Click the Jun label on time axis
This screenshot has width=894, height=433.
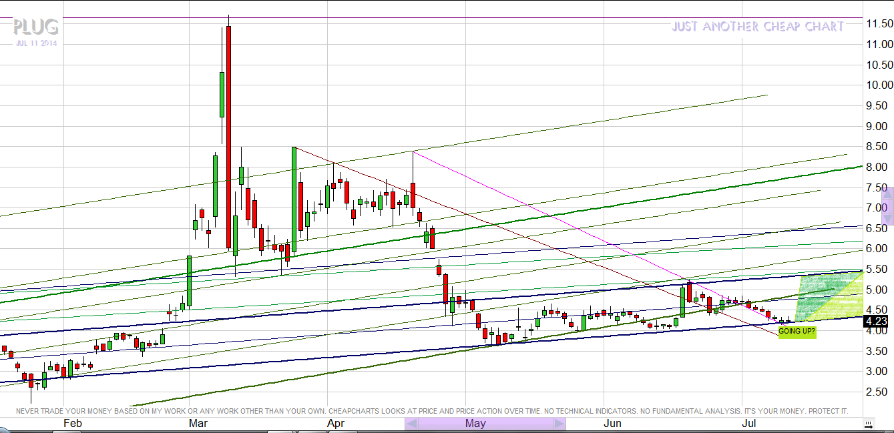point(612,424)
